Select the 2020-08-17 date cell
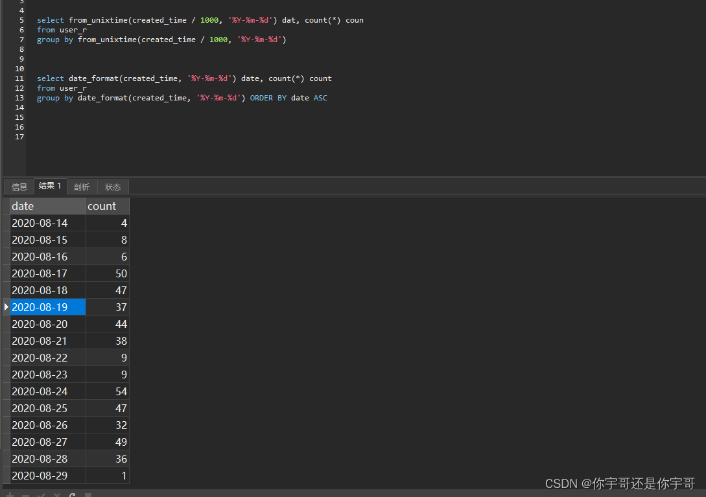Image resolution: width=706 pixels, height=497 pixels. tap(48, 273)
